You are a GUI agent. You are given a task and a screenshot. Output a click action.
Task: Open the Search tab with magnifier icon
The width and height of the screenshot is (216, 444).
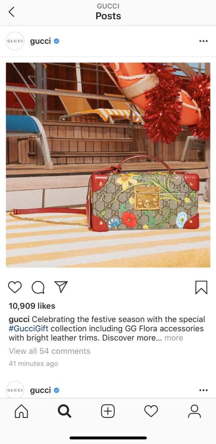pos(64,411)
